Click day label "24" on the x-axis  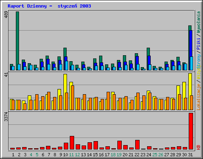[x=149, y=155]
